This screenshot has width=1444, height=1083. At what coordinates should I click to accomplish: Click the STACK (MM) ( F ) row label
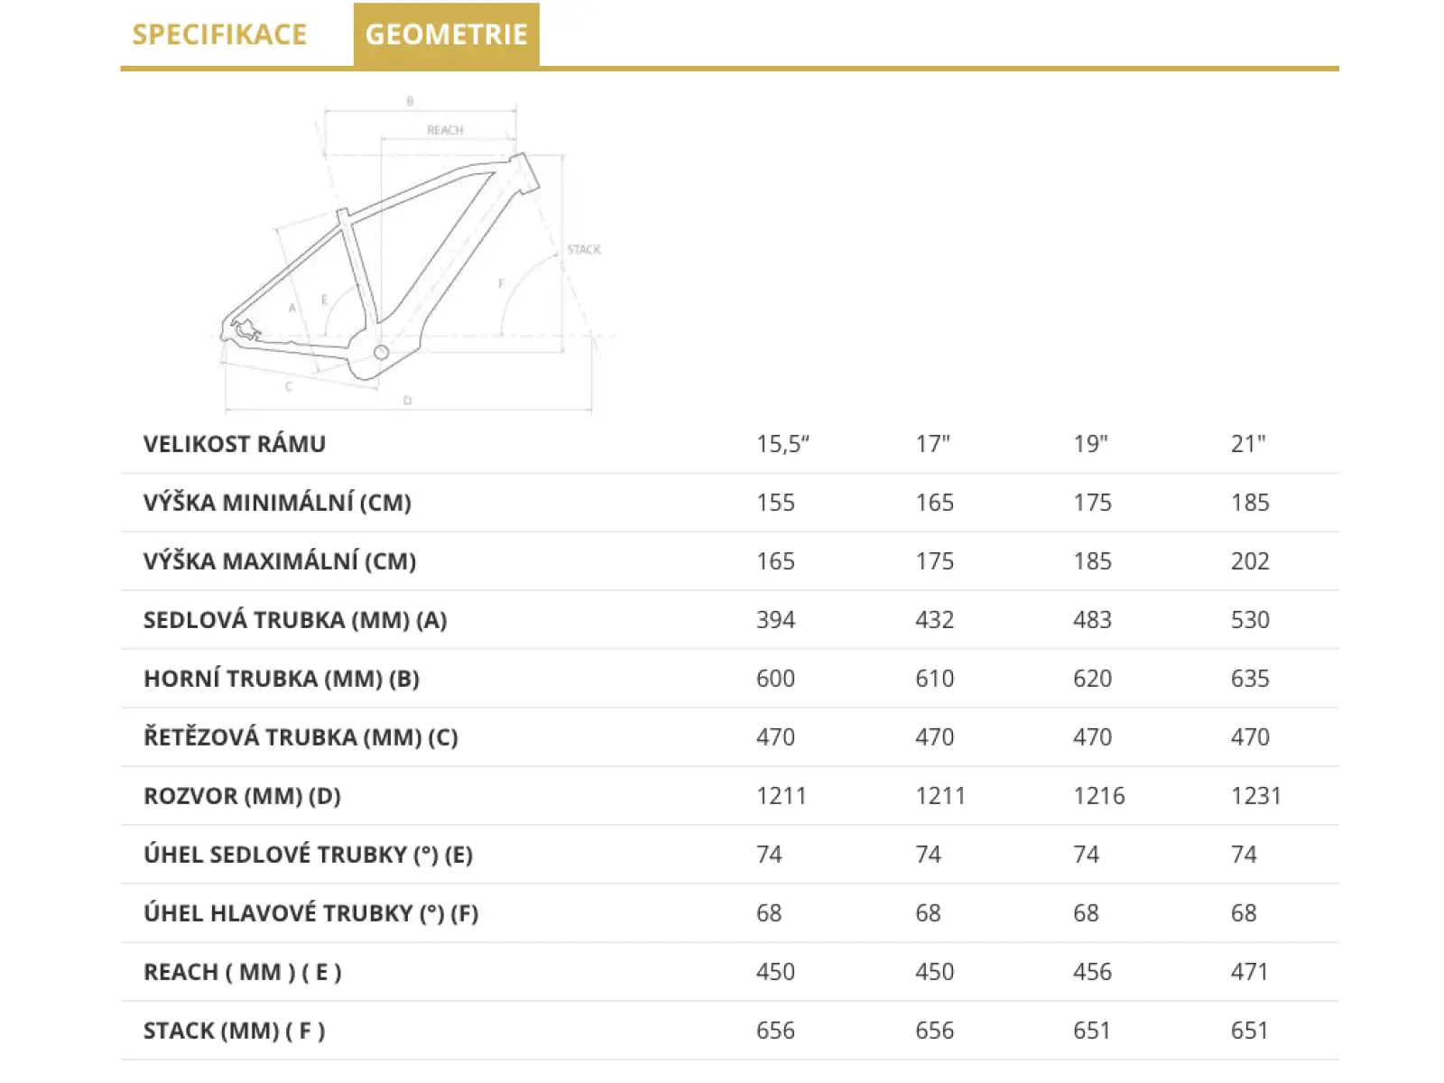pos(234,1031)
